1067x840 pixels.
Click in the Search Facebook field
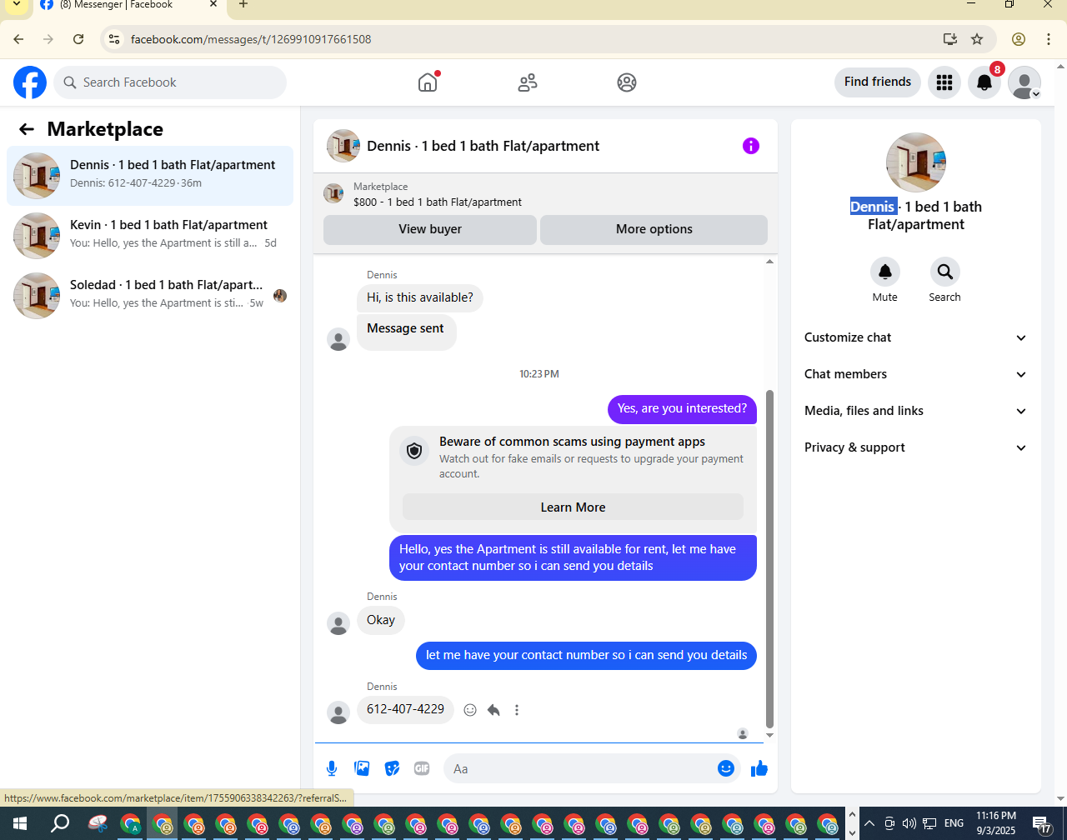pos(170,82)
